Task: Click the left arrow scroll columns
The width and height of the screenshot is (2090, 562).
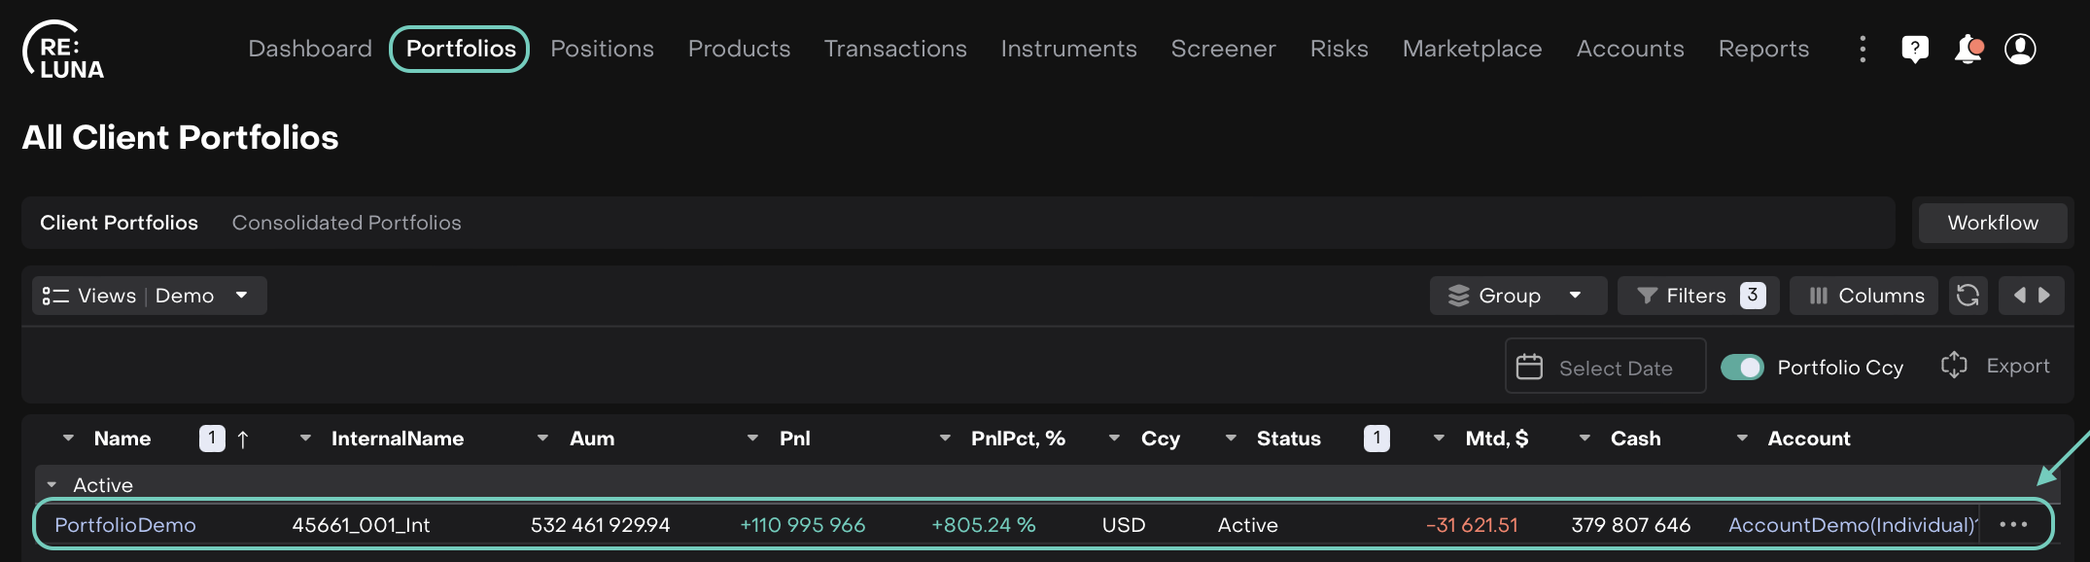Action: (2019, 296)
